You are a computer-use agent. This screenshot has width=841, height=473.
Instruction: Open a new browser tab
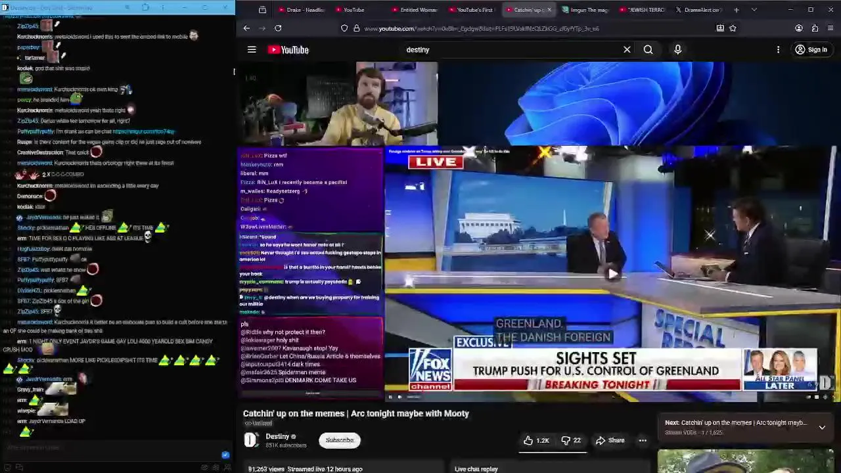coord(736,10)
